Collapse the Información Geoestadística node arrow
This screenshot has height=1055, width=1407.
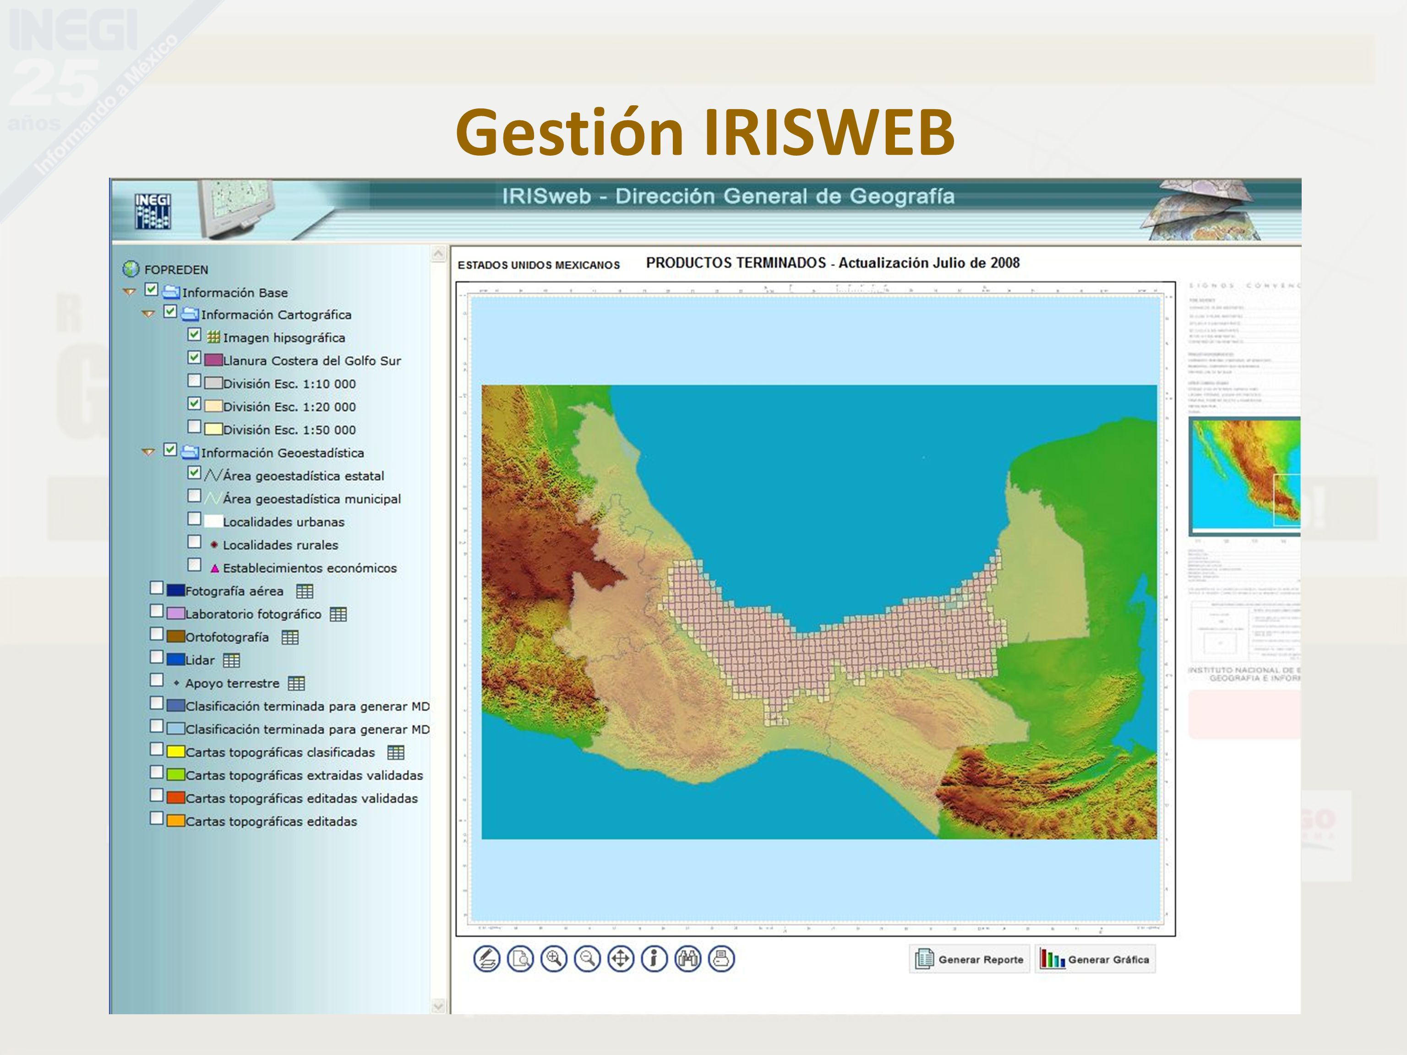pos(148,452)
